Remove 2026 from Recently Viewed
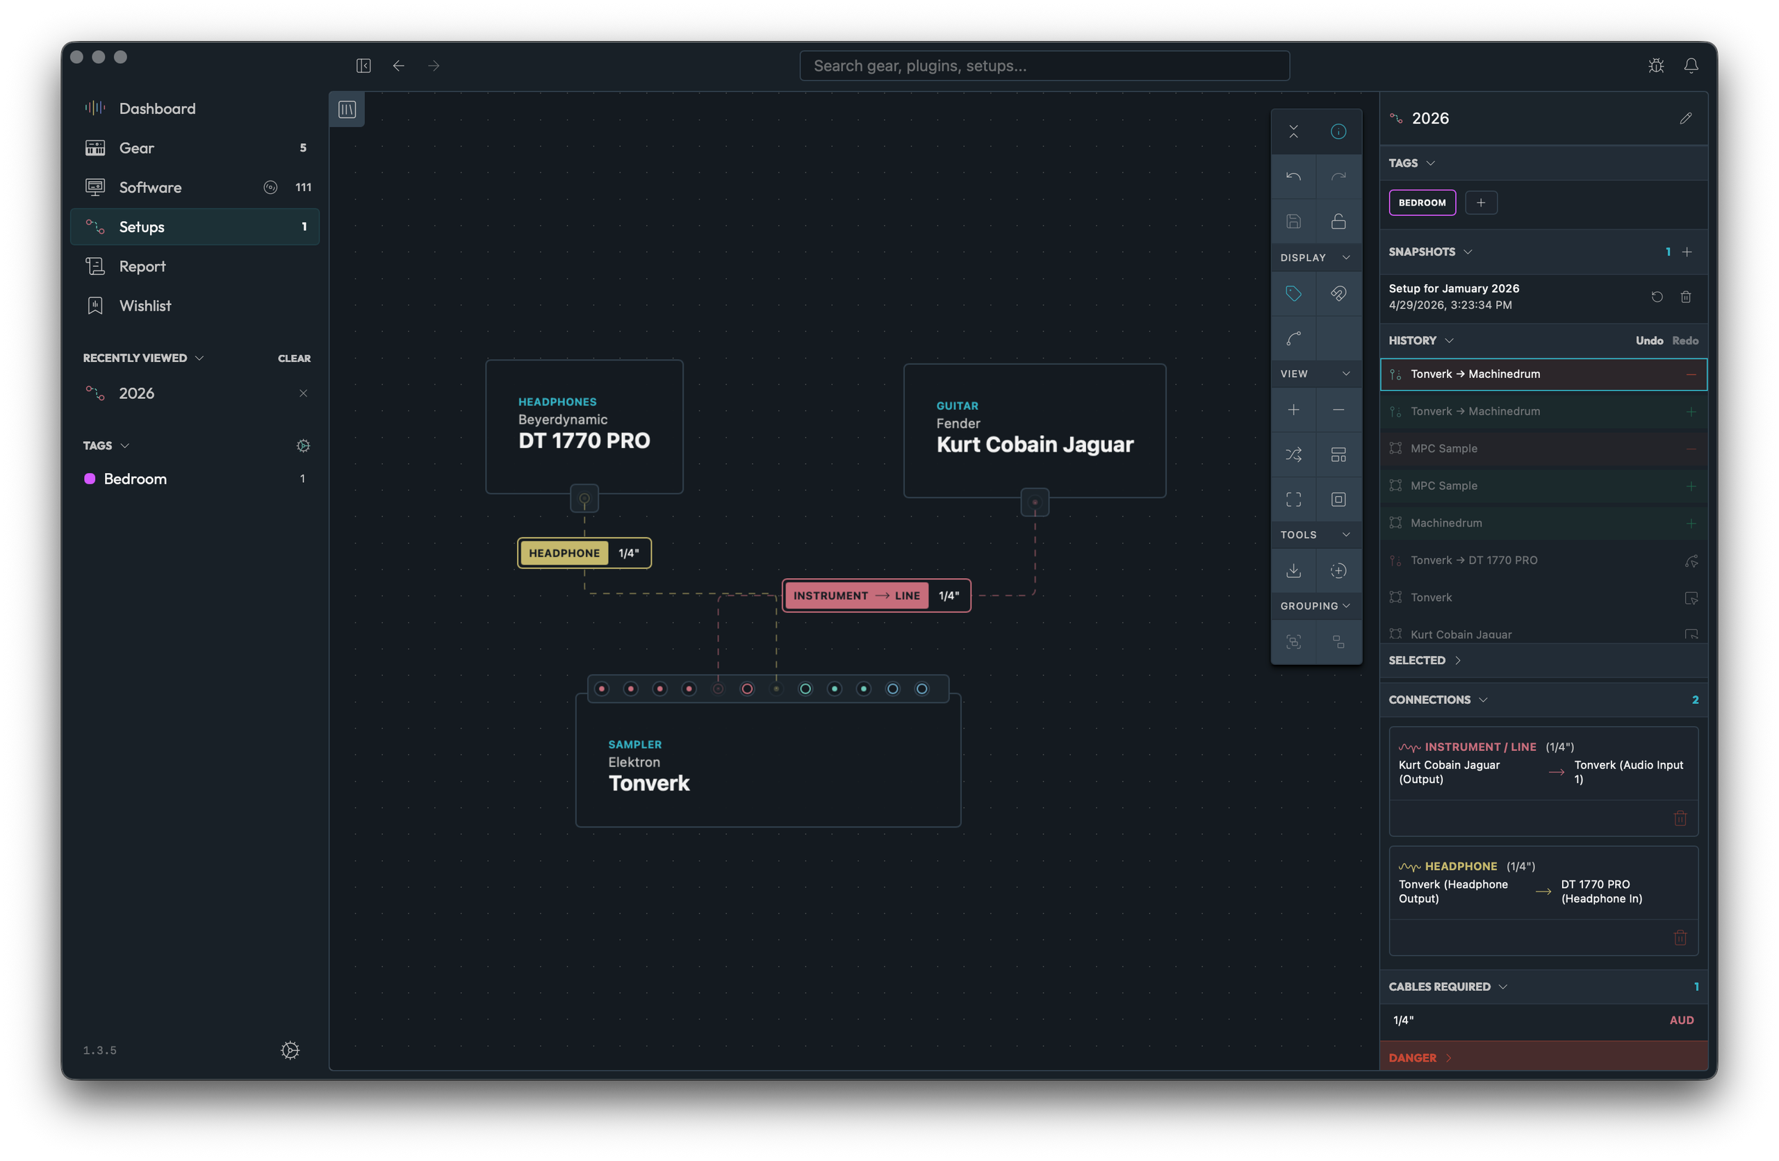The height and width of the screenshot is (1161, 1779). (303, 393)
